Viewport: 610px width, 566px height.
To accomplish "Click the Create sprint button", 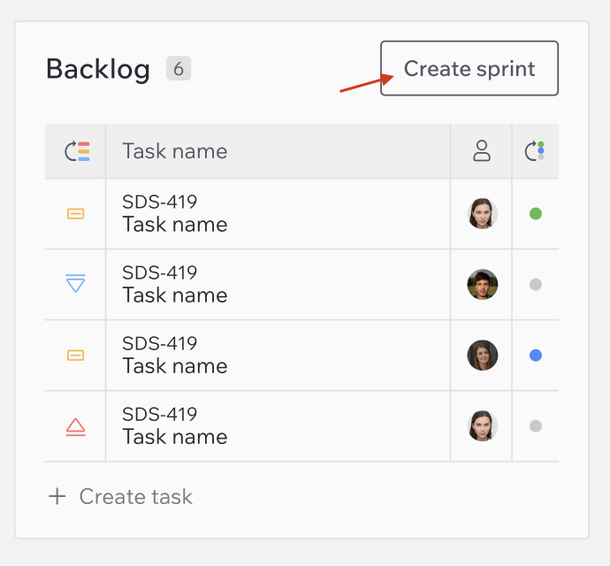I will point(469,68).
